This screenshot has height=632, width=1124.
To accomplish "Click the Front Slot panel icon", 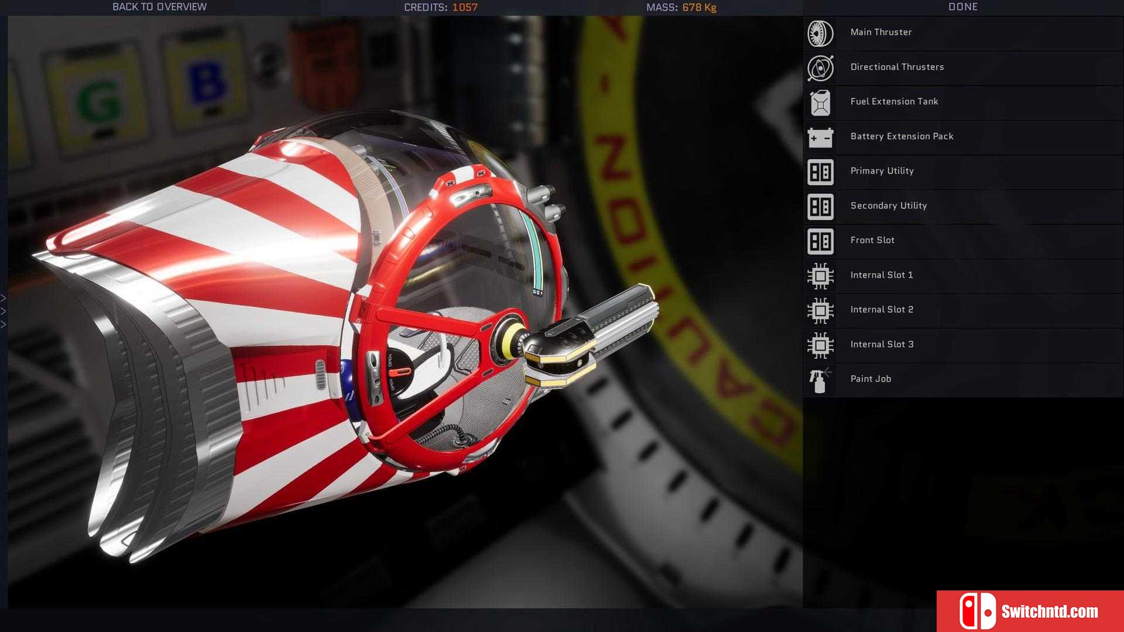I will [x=820, y=241].
